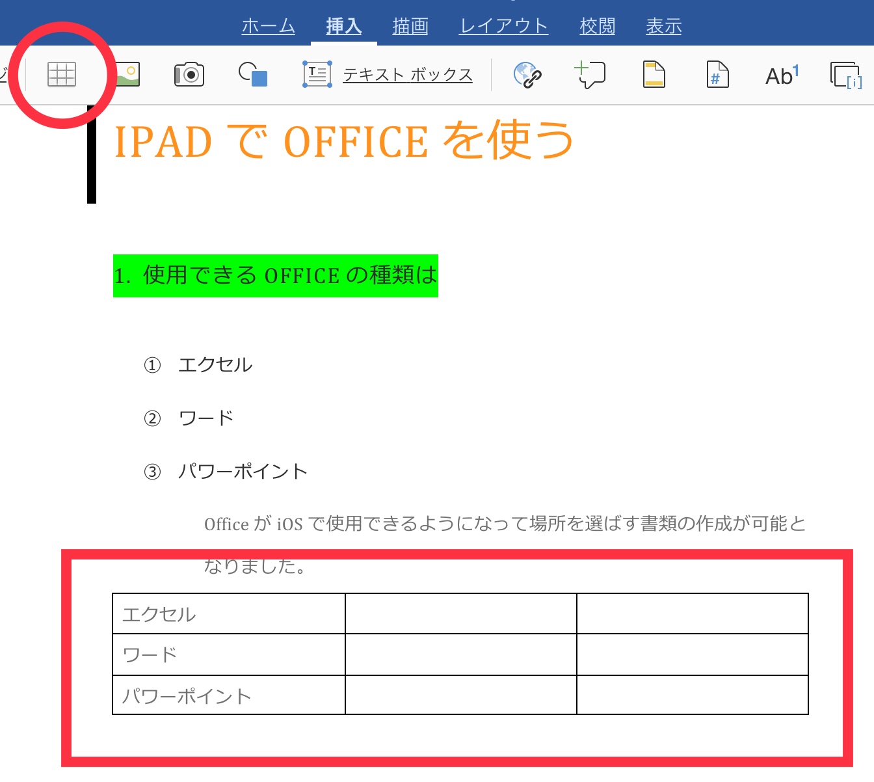This screenshot has width=874, height=782.
Task: Select the 挿入 tab
Action: pyautogui.click(x=344, y=26)
